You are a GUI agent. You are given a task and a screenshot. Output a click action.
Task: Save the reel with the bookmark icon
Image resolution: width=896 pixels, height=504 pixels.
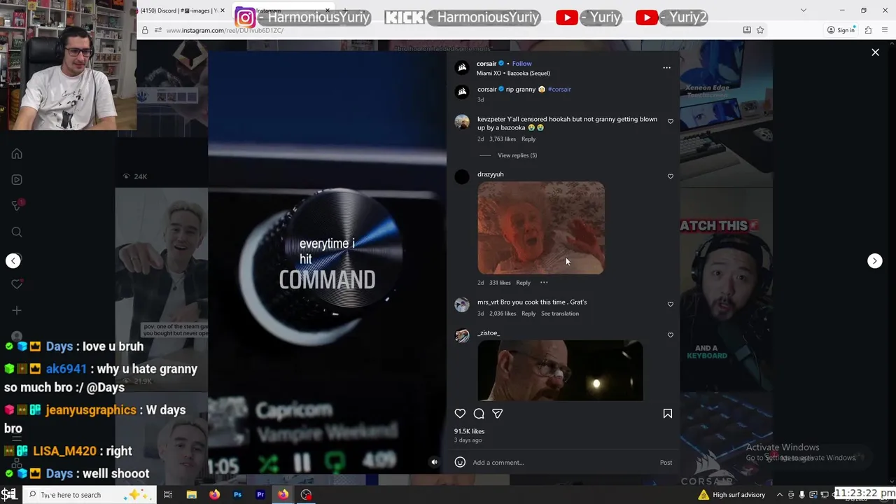pos(667,414)
